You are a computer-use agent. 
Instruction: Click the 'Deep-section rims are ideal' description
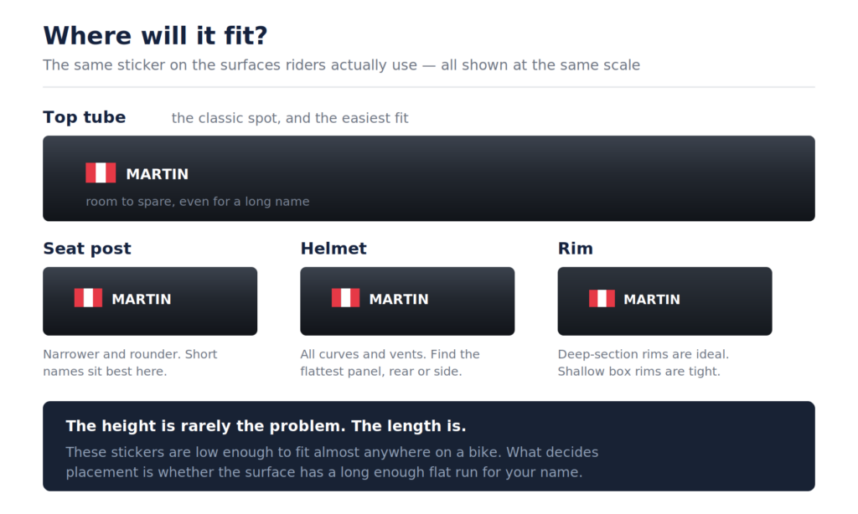(x=643, y=362)
